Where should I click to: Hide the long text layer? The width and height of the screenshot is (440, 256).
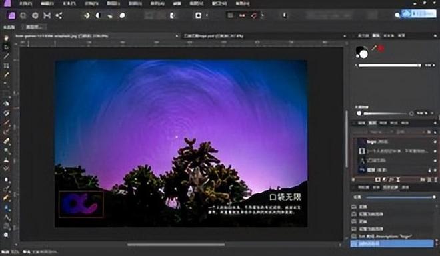point(435,151)
